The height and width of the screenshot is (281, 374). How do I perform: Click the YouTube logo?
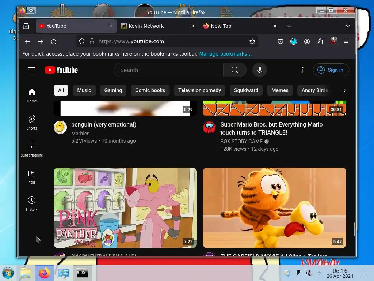pos(61,70)
